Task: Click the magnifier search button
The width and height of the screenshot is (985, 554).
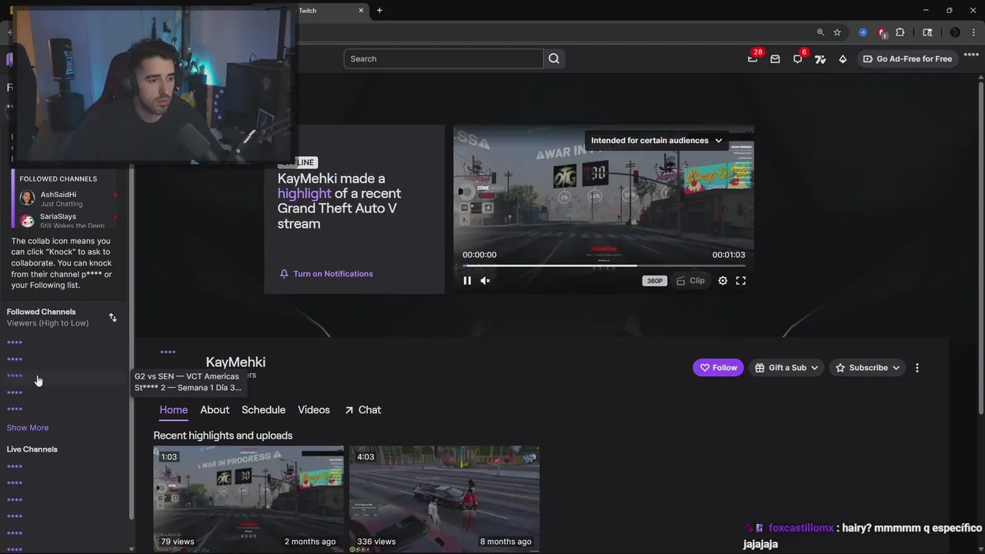Action: click(554, 58)
